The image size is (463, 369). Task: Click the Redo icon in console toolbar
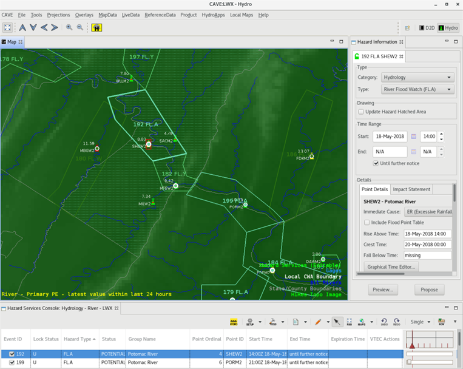(x=397, y=322)
